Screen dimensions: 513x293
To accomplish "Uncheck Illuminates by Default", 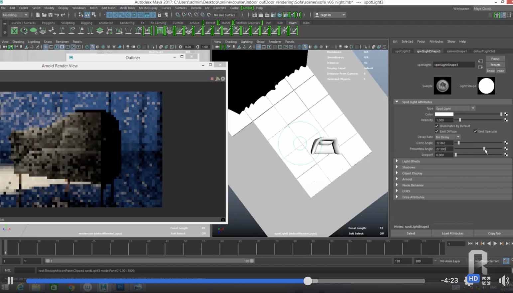I will (x=437, y=126).
